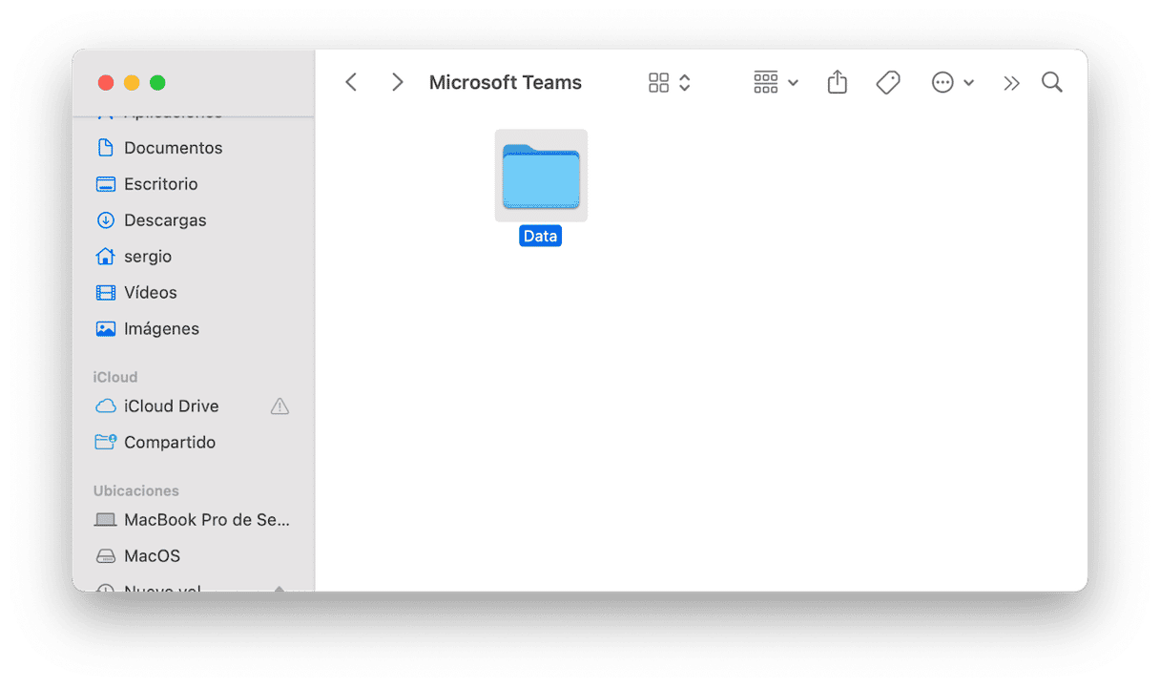The image size is (1160, 687).
Task: Click the Share toolbar icon
Action: pyautogui.click(x=837, y=82)
